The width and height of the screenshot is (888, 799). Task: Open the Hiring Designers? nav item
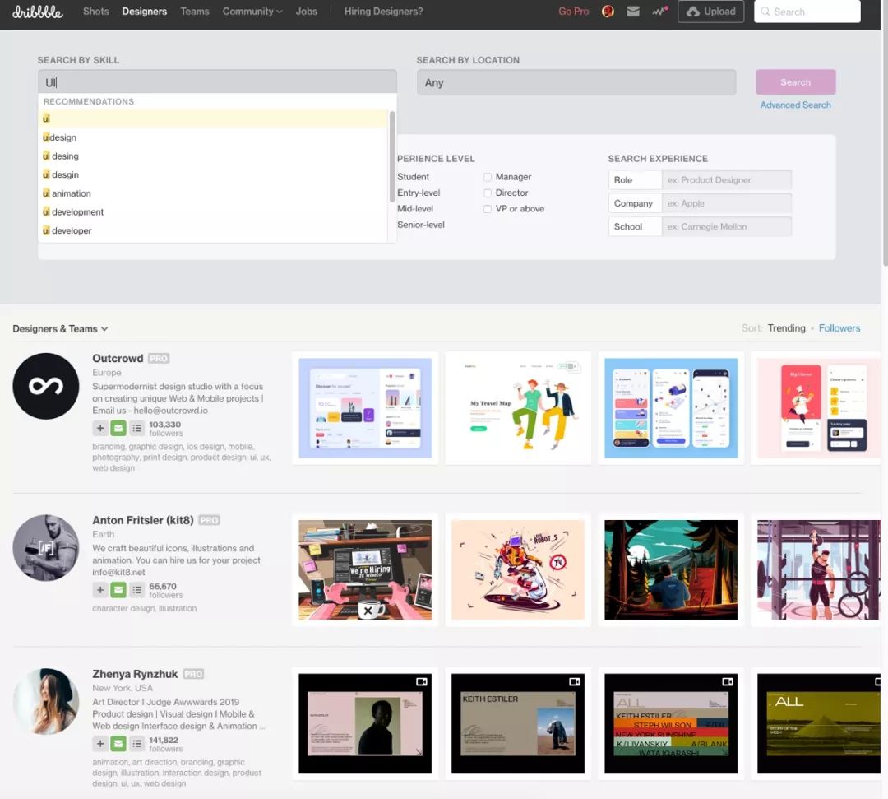click(x=383, y=12)
